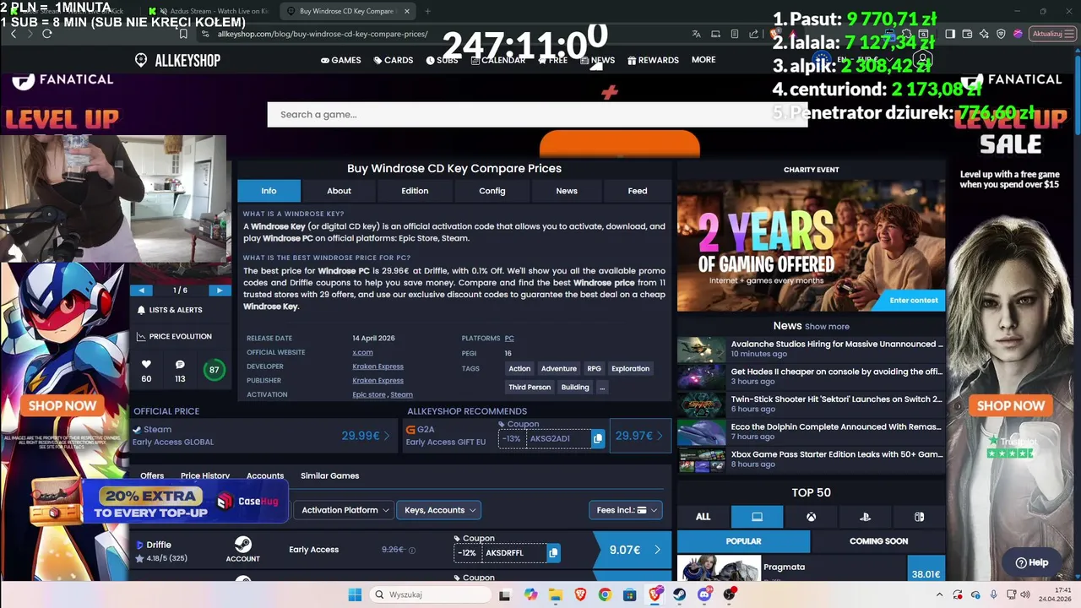Switch Top 50 to POPULAR
1081x608 pixels.
[743, 541]
